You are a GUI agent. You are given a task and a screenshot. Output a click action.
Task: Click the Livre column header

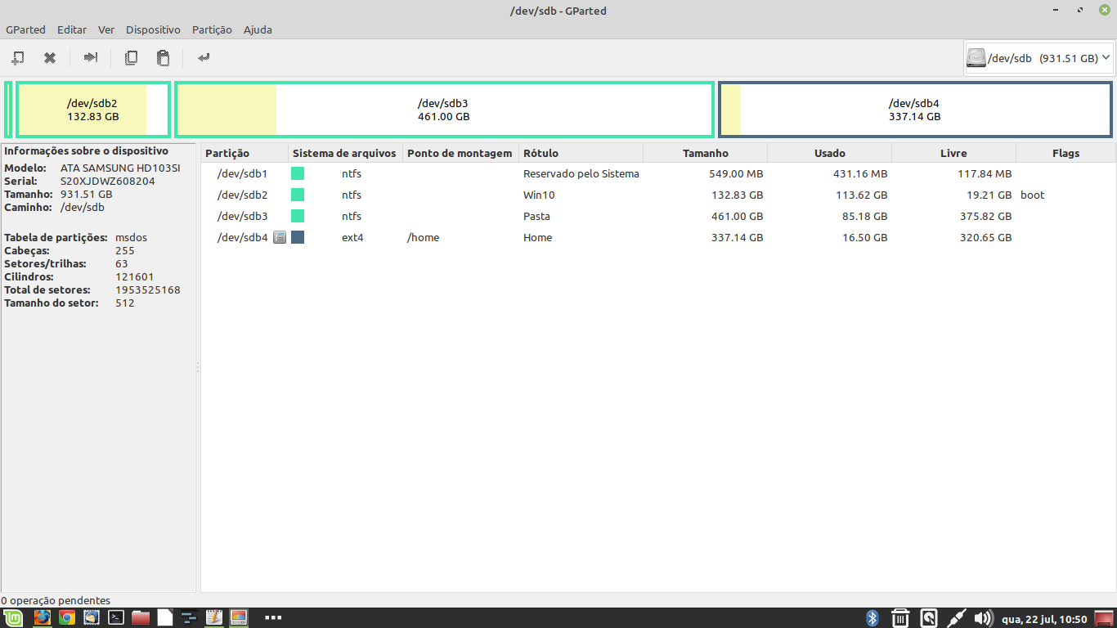(x=954, y=153)
